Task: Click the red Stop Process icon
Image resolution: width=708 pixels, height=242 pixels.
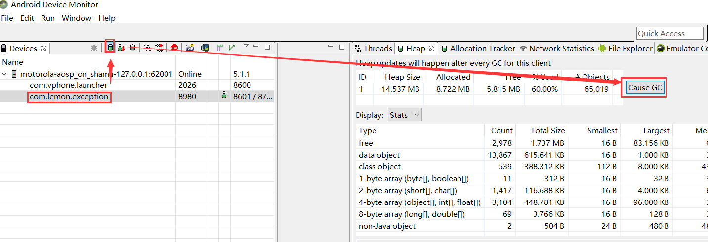Action: [174, 48]
